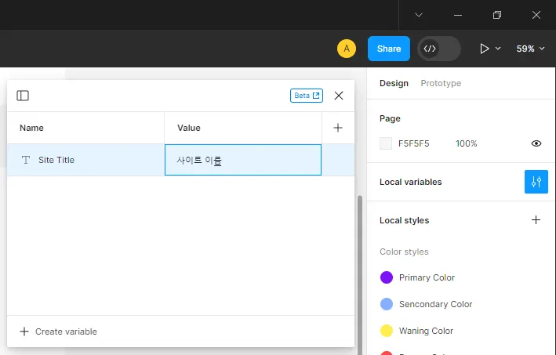Expand the title bar chevron dropdown
The image size is (556, 355).
[x=419, y=15]
